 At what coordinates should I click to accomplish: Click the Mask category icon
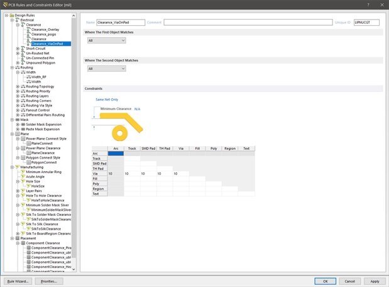tap(18, 120)
